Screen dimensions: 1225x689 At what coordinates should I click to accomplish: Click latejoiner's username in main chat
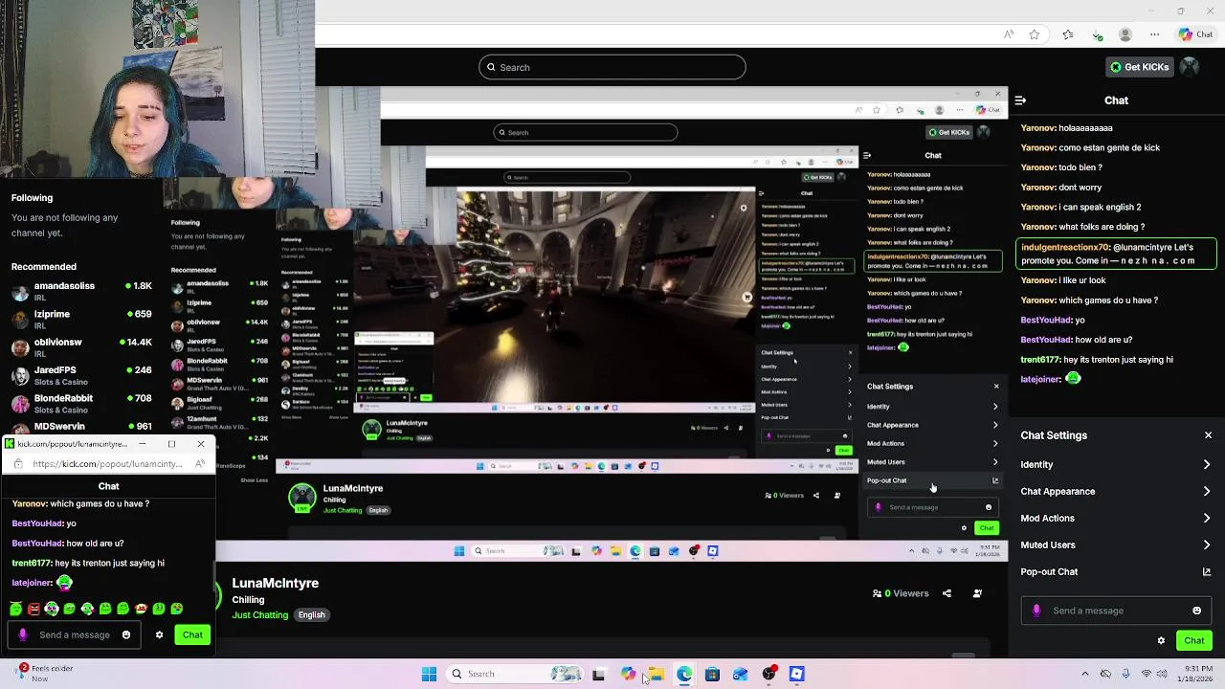(1041, 379)
